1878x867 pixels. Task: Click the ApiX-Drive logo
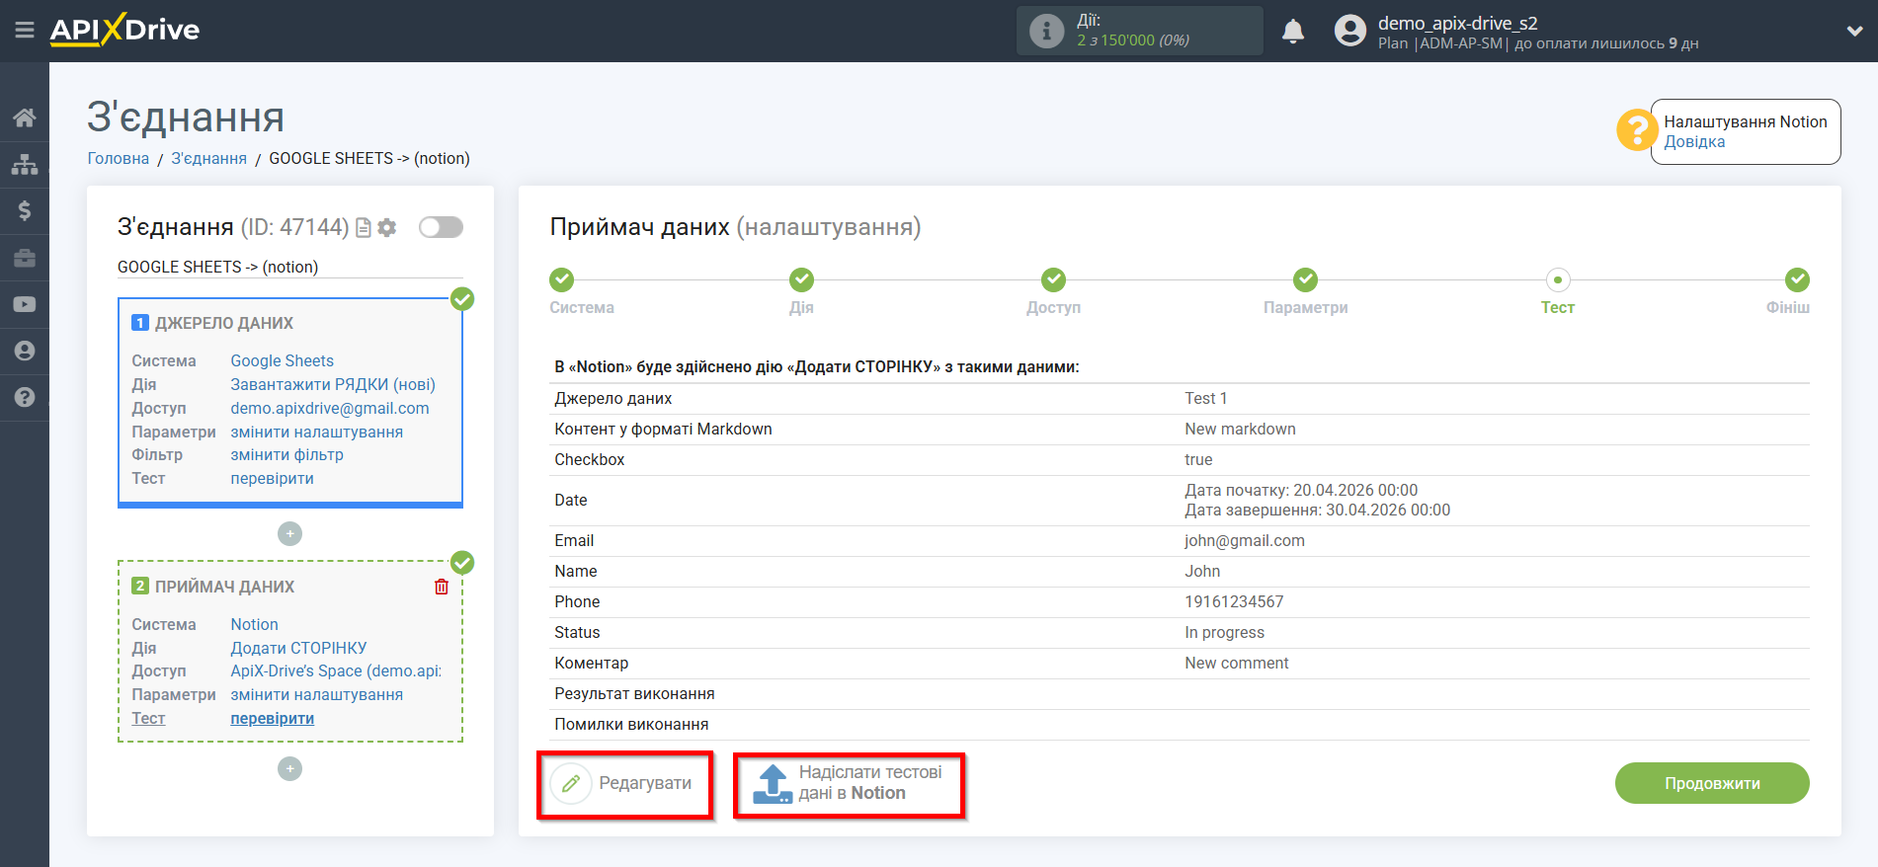click(x=124, y=30)
